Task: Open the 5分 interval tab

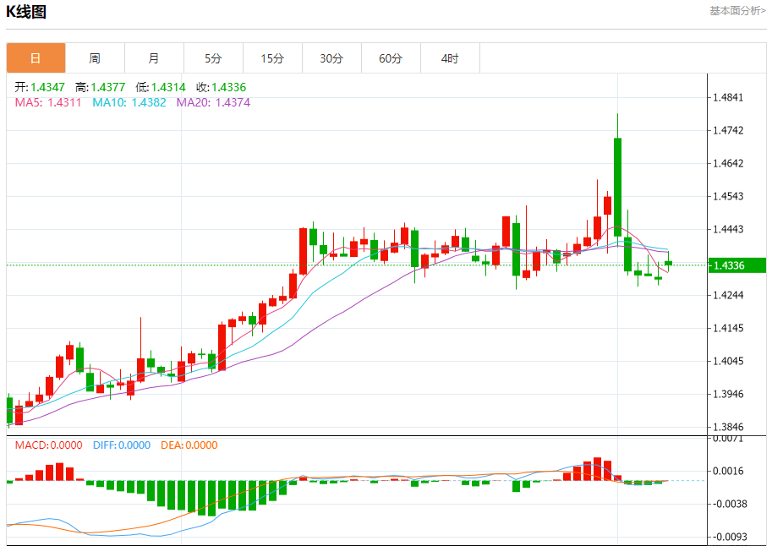Action: (x=213, y=58)
